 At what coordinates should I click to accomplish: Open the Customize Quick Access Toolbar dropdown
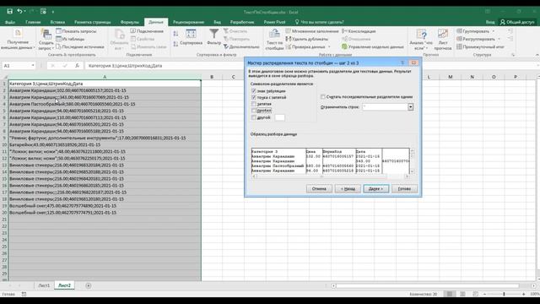53,12
